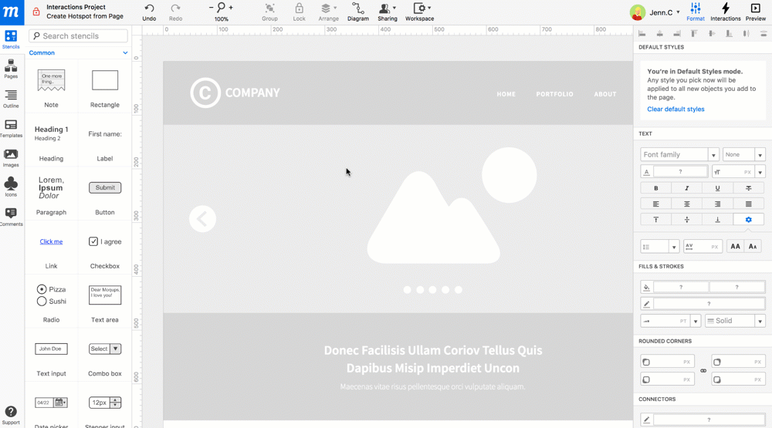Click the Preview play icon
The width and height of the screenshot is (772, 428).
(x=755, y=8)
